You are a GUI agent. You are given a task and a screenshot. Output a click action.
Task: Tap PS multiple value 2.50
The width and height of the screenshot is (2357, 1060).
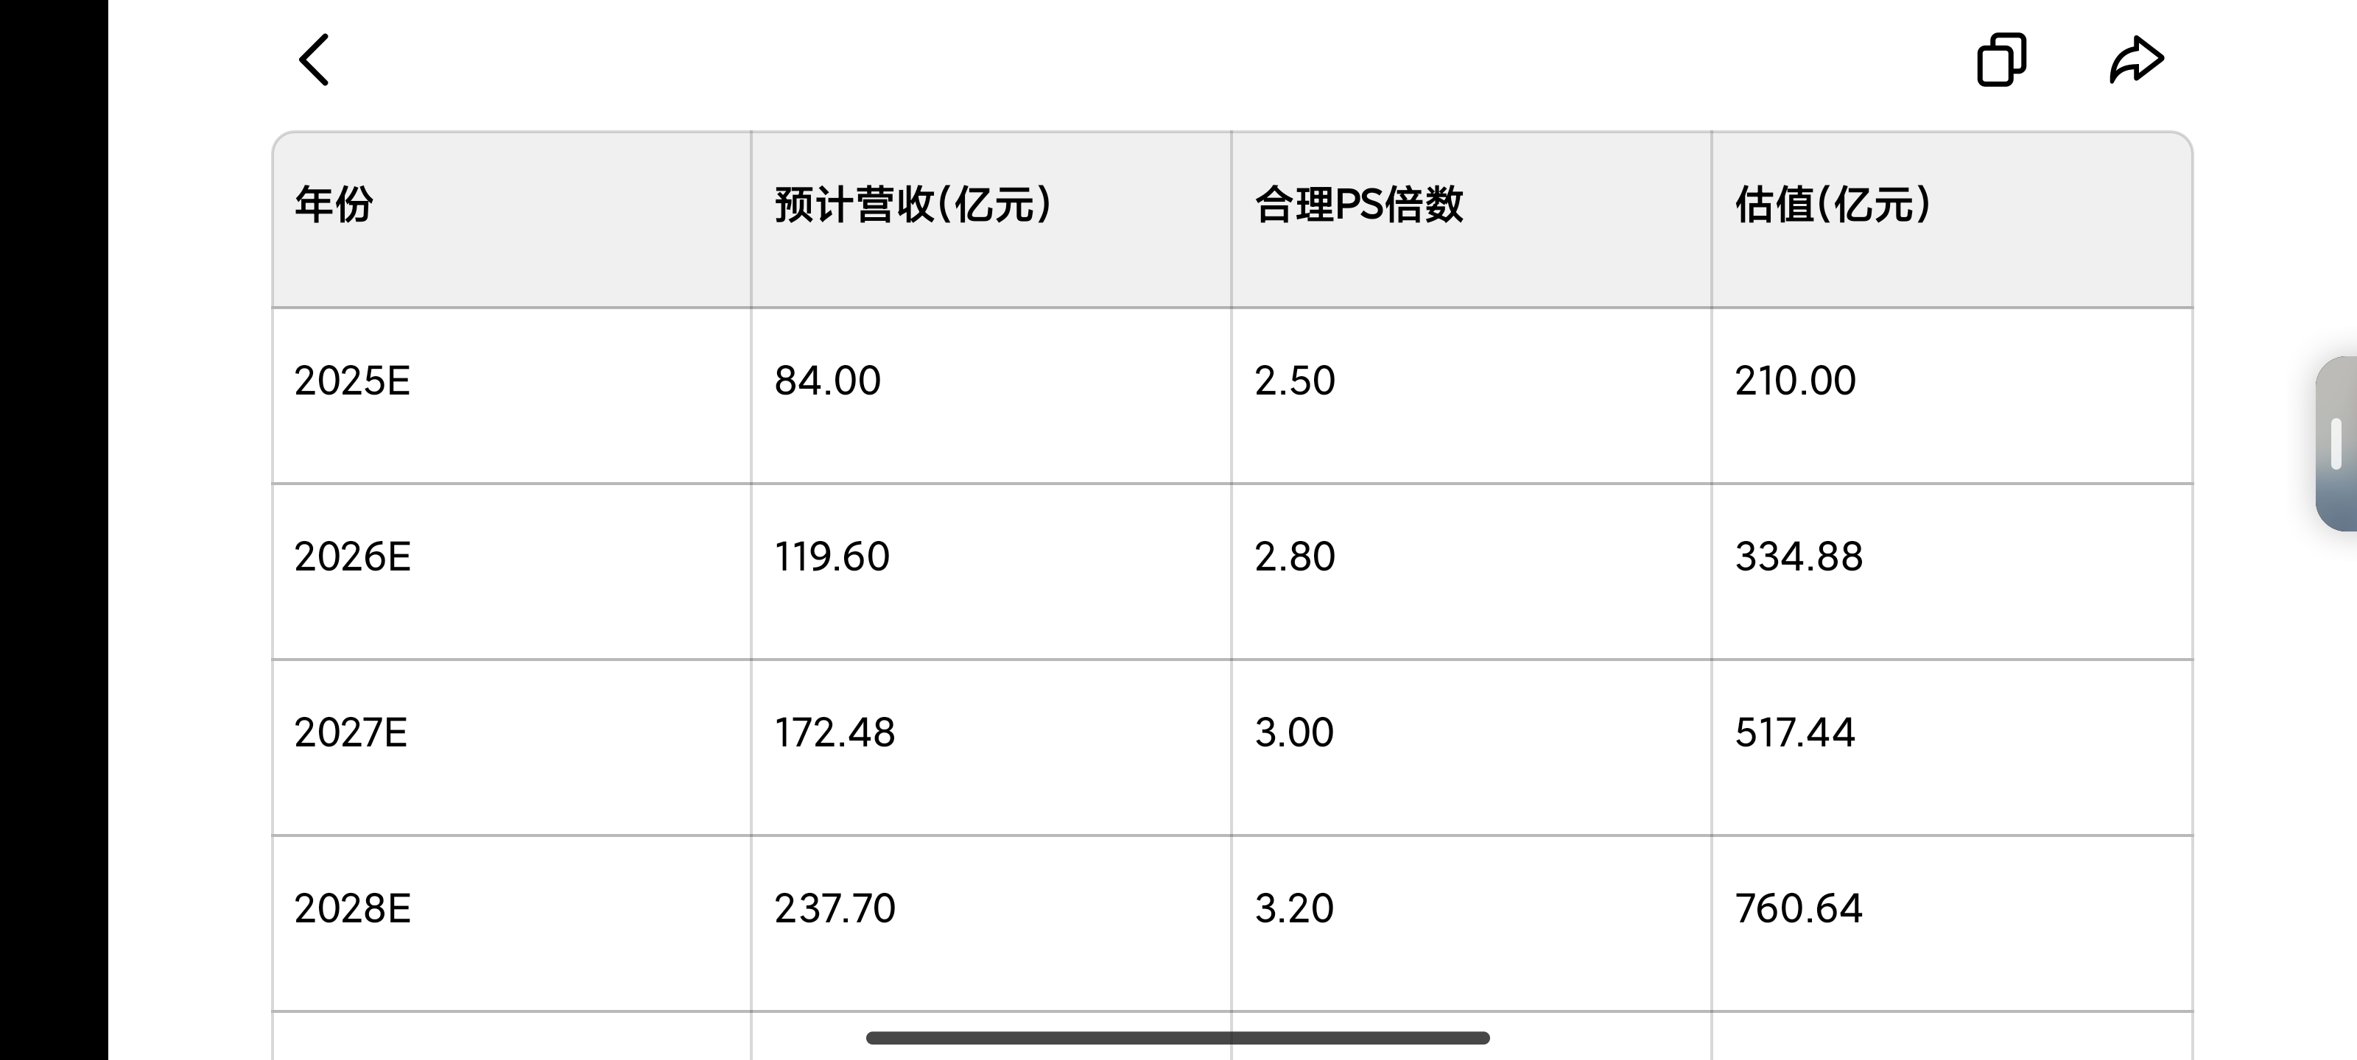click(x=1295, y=381)
